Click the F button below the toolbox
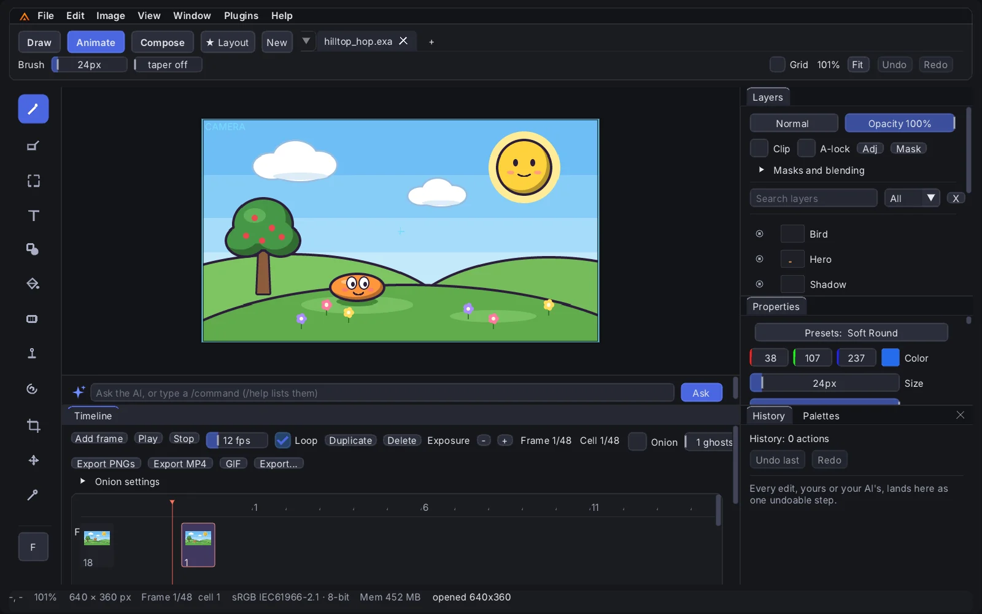The width and height of the screenshot is (982, 614). 33,547
